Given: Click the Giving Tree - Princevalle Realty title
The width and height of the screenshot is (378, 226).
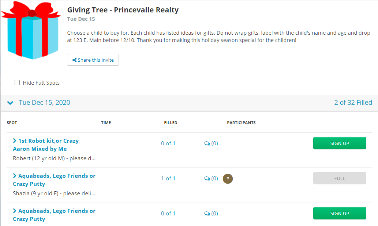Looking at the screenshot, I should tap(123, 10).
